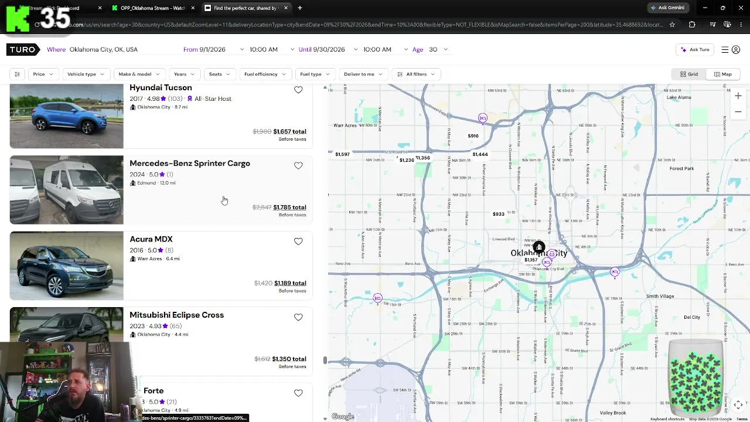Favorite the Forte listing

tap(298, 393)
